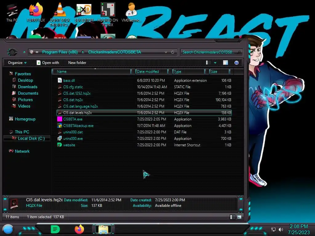This screenshot has width=315, height=236.
Task: Focus the Search ChickenInvadersCOTDSB field
Action: (x=211, y=52)
